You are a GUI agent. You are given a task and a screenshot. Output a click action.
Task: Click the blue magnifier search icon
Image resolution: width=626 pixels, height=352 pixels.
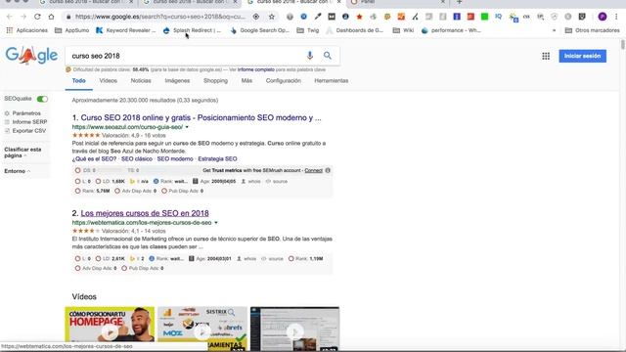tap(328, 56)
